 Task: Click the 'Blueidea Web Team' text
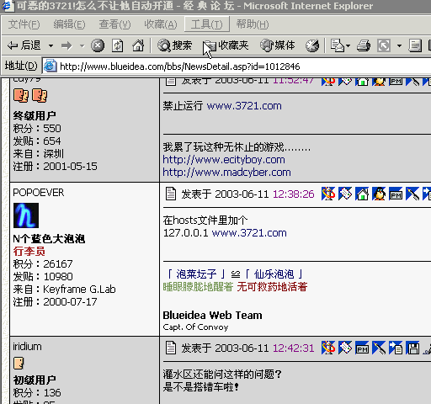[x=212, y=316]
